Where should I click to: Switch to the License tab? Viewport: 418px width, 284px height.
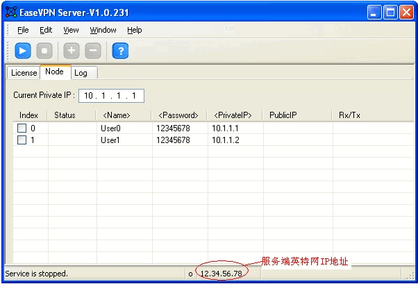tap(24, 73)
